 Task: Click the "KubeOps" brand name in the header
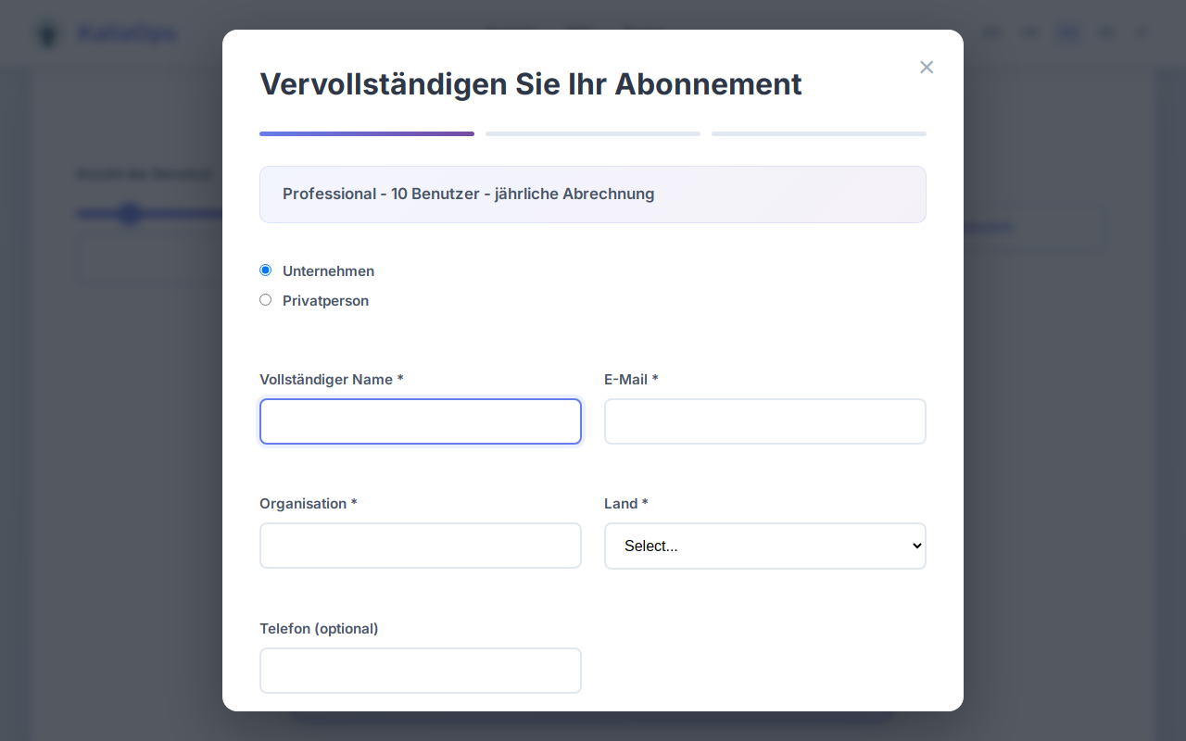pos(127,33)
